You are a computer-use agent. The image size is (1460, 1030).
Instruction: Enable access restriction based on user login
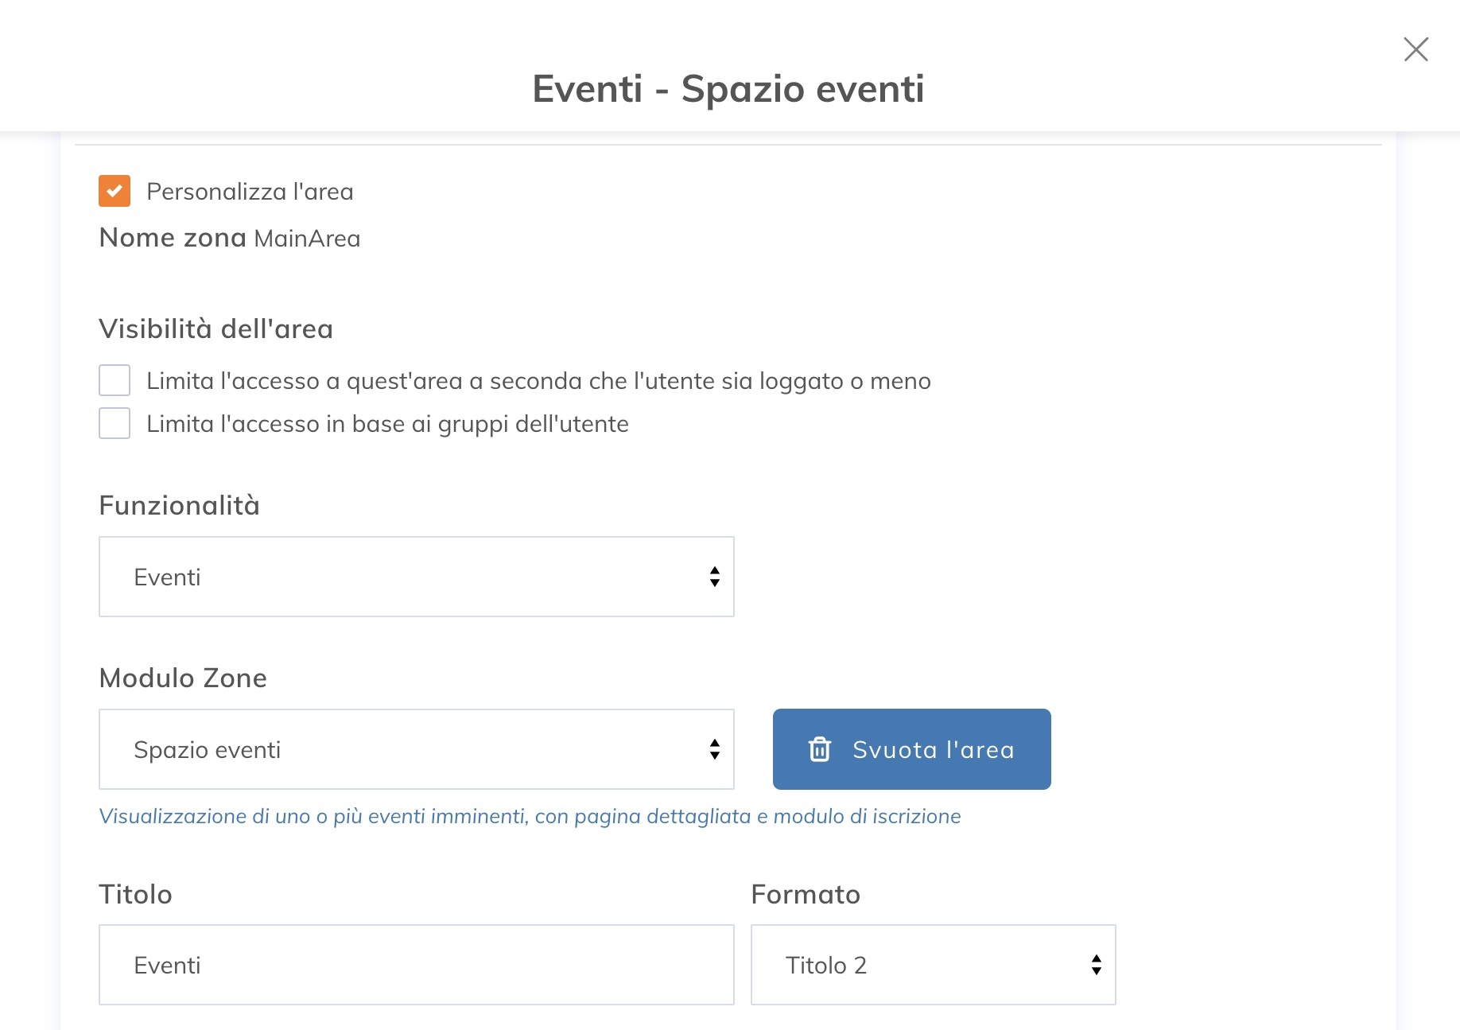point(115,380)
